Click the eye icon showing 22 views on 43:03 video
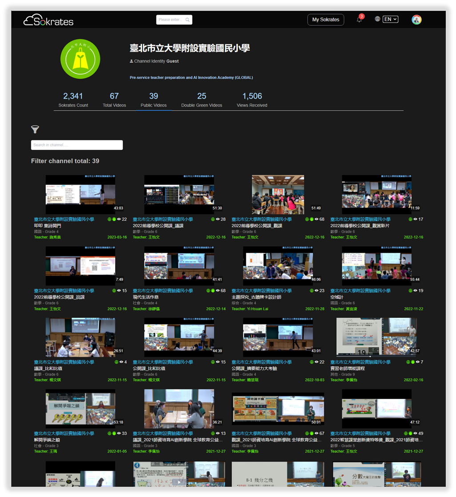The image size is (456, 497). pos(119,219)
